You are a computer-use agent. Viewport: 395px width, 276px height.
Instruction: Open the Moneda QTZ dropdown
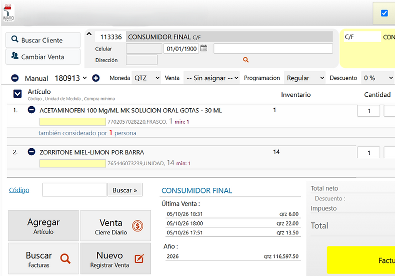(146, 78)
